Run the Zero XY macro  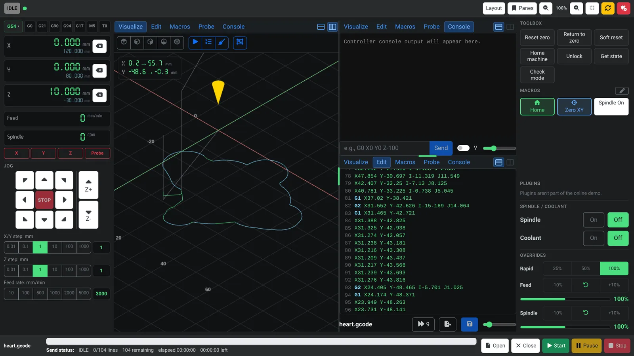pos(574,107)
